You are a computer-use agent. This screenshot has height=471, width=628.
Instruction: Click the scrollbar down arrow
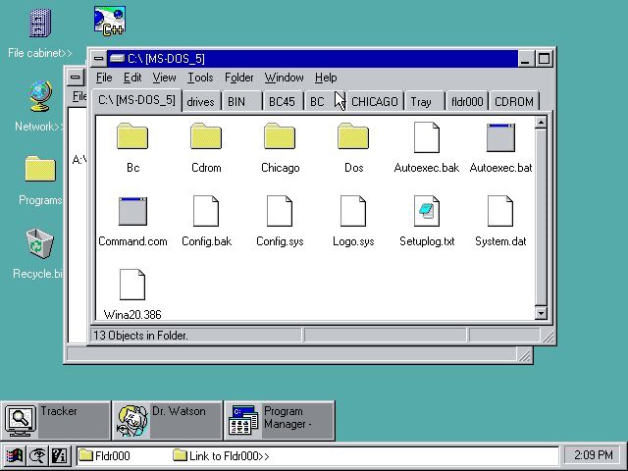coord(540,313)
